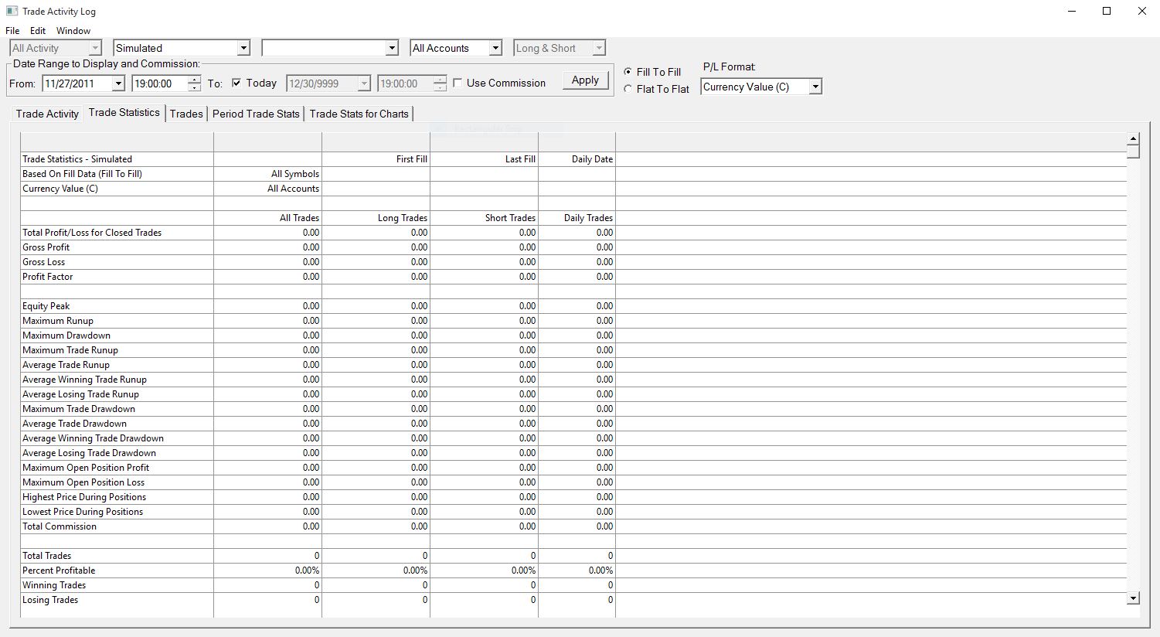This screenshot has width=1160, height=637.
Task: Open the P/L Format Currency Value dropdown
Action: point(815,87)
